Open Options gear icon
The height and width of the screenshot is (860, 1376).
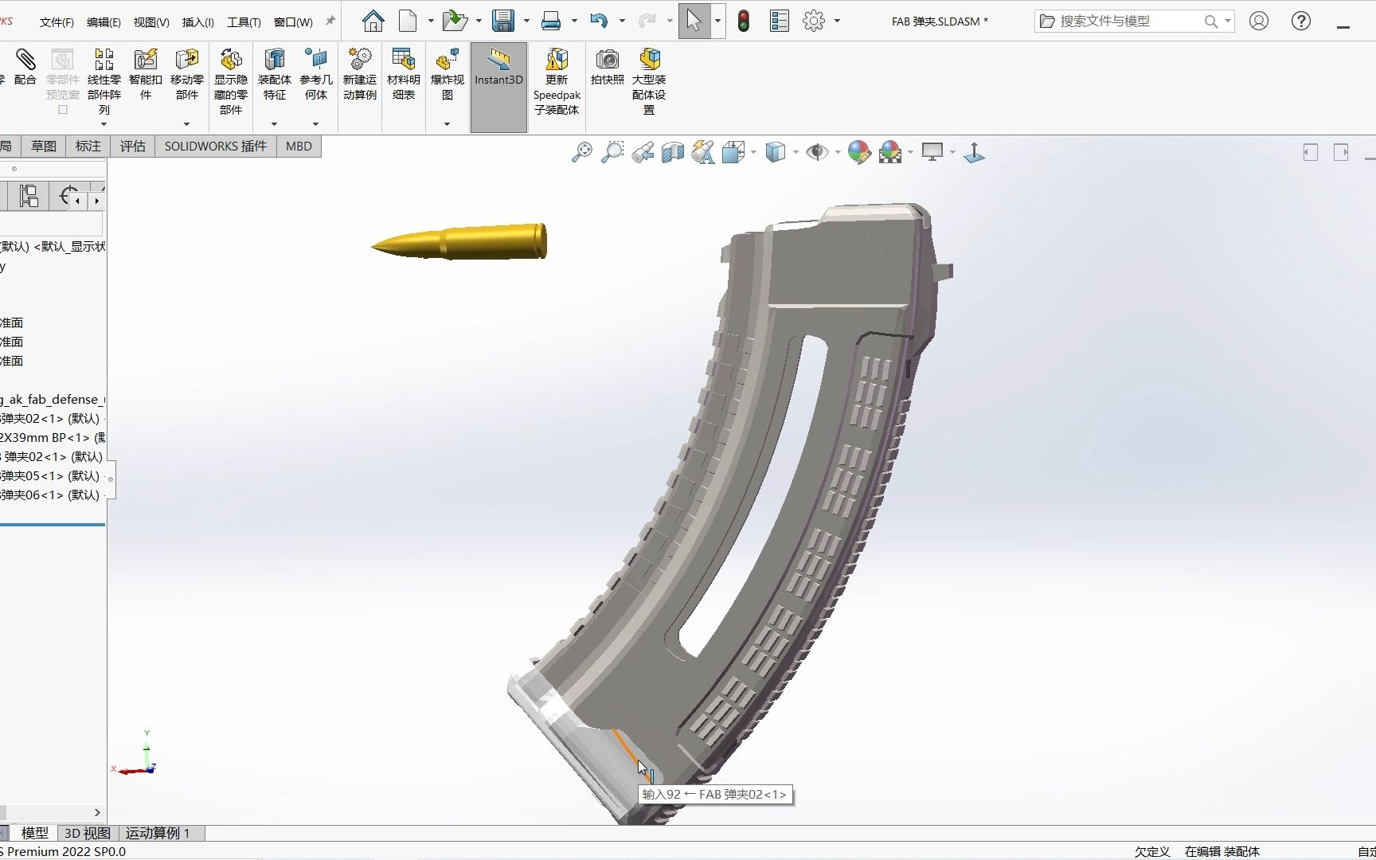pos(814,21)
